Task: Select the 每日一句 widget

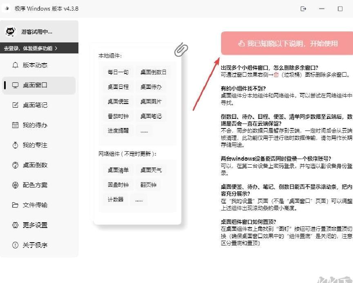Action: pyautogui.click(x=118, y=72)
